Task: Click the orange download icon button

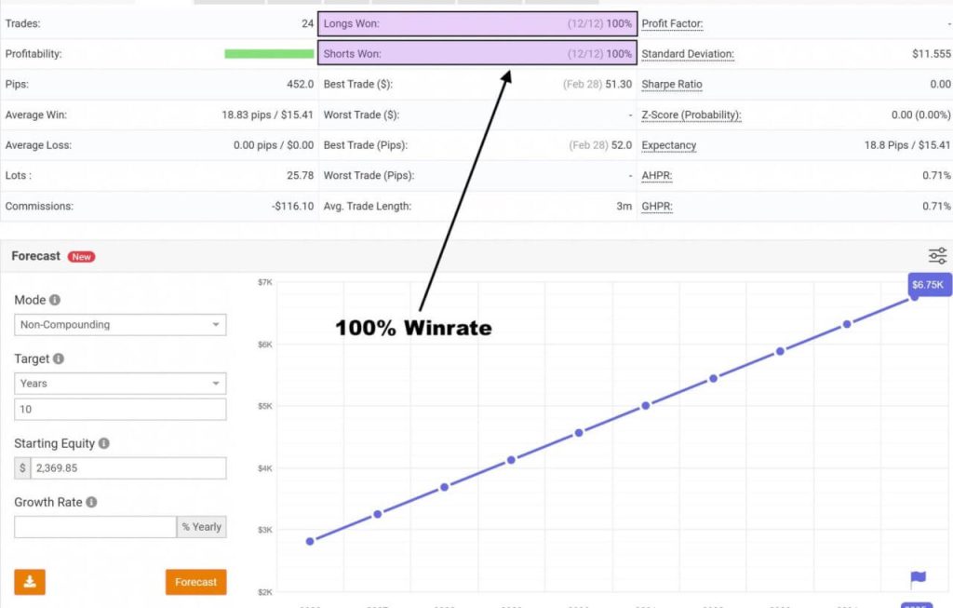Action: pyautogui.click(x=30, y=582)
